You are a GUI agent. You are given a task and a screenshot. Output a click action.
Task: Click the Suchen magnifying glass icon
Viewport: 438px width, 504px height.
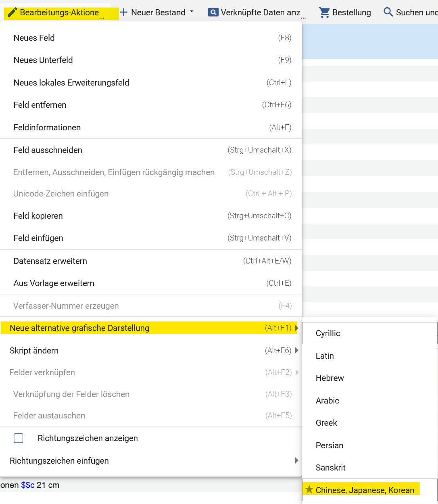[x=388, y=12]
